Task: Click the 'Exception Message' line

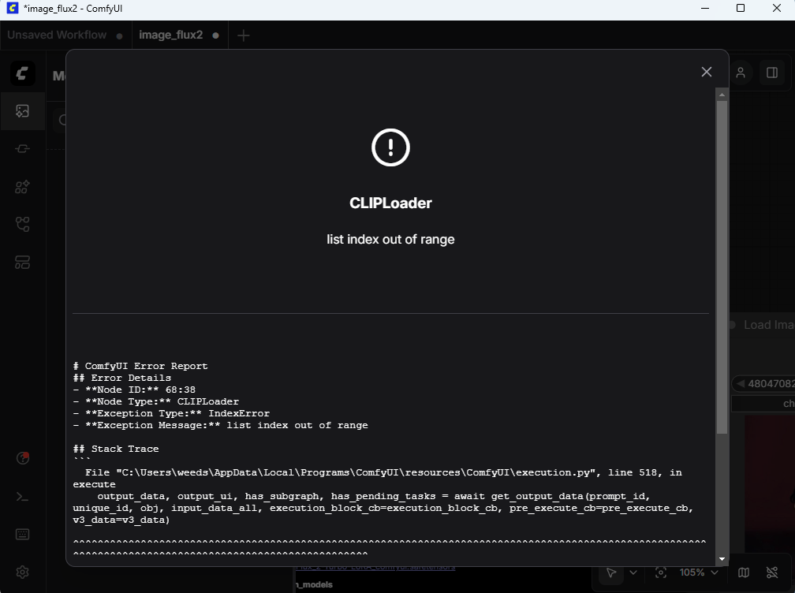Action: coord(221,425)
